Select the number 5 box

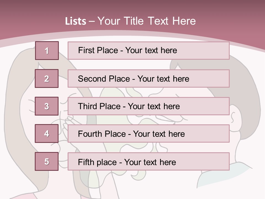click(47, 161)
